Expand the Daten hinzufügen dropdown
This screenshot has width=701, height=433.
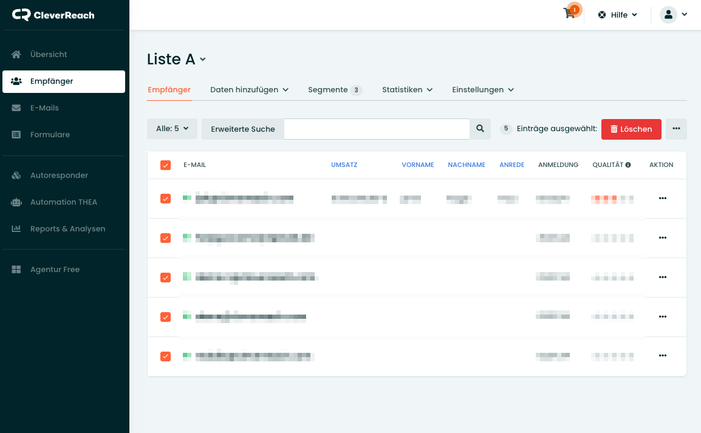coord(249,90)
